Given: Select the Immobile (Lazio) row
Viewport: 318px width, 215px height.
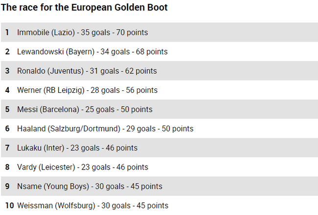Looking at the screenshot, I should pyautogui.click(x=159, y=32).
